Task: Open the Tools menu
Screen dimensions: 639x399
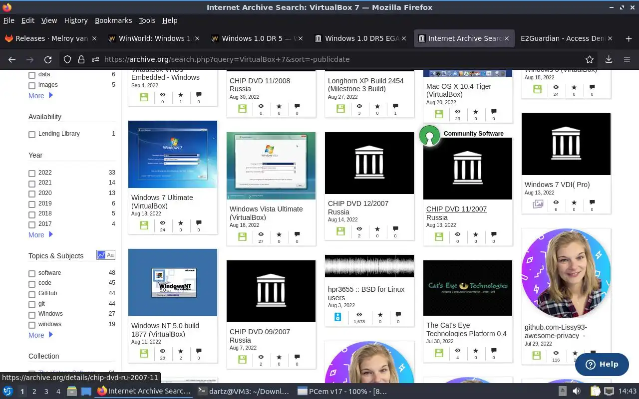Action: click(147, 20)
